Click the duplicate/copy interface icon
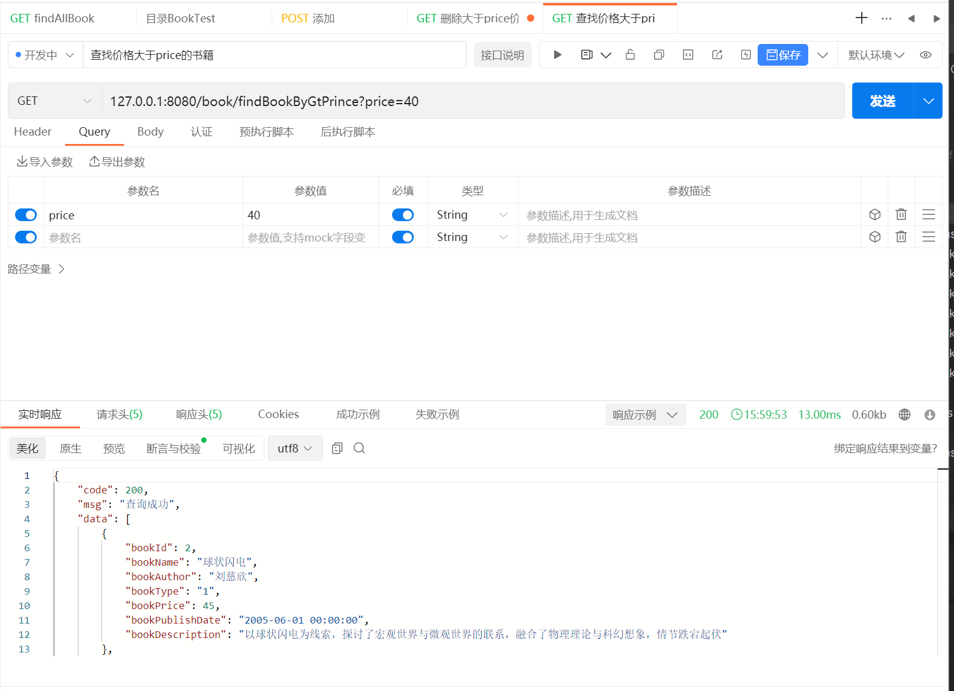954x691 pixels. pyautogui.click(x=659, y=55)
